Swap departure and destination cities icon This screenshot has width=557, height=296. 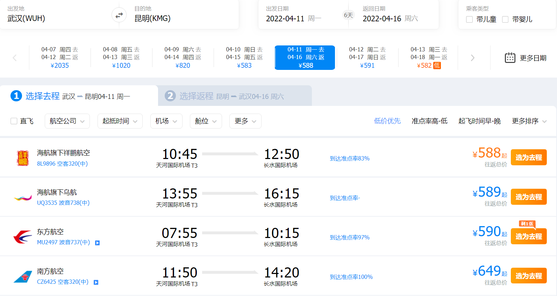(119, 15)
